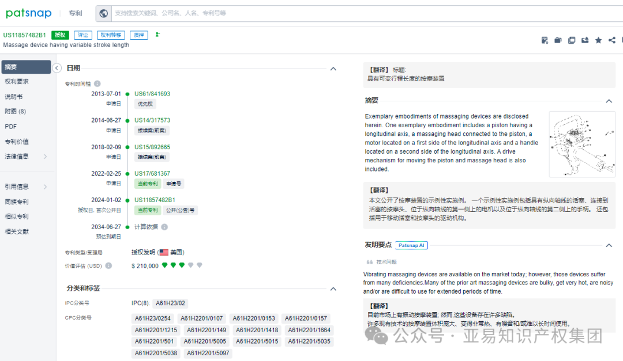Open the info icon beside 专利时间轴
This screenshot has width=623, height=361.
coord(97,83)
